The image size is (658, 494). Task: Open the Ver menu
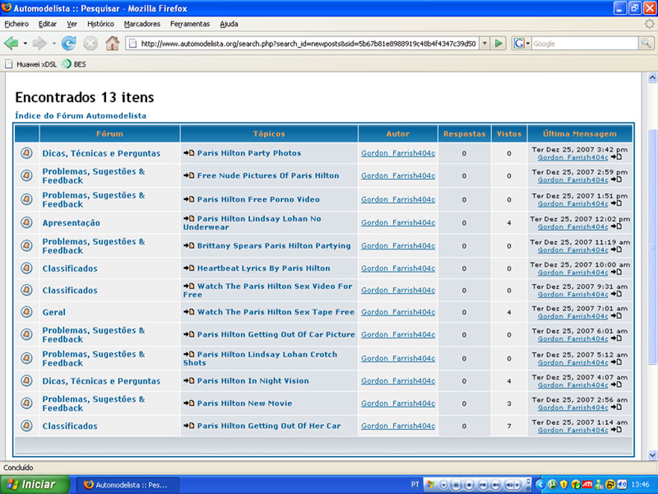72,24
